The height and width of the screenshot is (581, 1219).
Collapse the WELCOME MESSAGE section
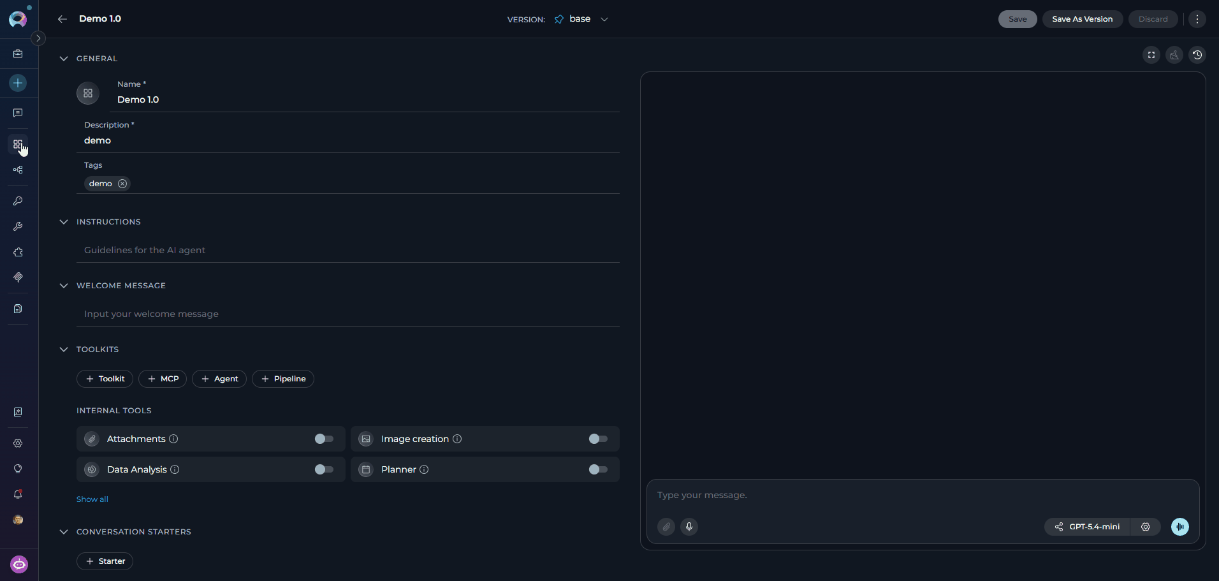[x=64, y=286]
